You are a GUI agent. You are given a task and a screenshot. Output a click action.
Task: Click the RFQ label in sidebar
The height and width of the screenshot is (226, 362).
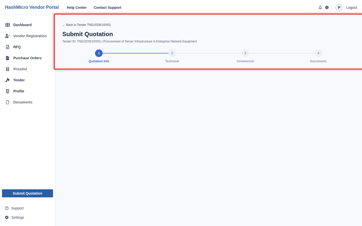17,47
